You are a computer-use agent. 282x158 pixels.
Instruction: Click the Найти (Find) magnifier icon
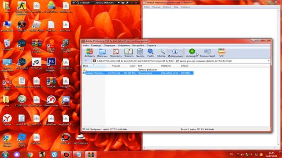point(151,53)
